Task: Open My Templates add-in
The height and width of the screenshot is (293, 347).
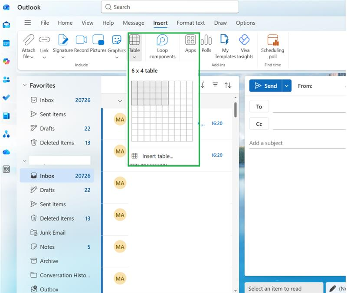Action: pyautogui.click(x=225, y=47)
